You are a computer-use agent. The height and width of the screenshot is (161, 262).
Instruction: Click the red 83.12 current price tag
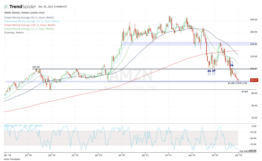click(x=254, y=80)
